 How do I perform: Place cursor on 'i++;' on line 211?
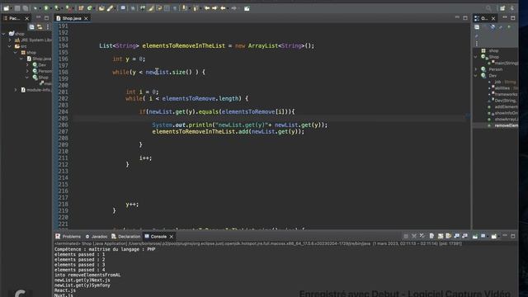tap(145, 158)
